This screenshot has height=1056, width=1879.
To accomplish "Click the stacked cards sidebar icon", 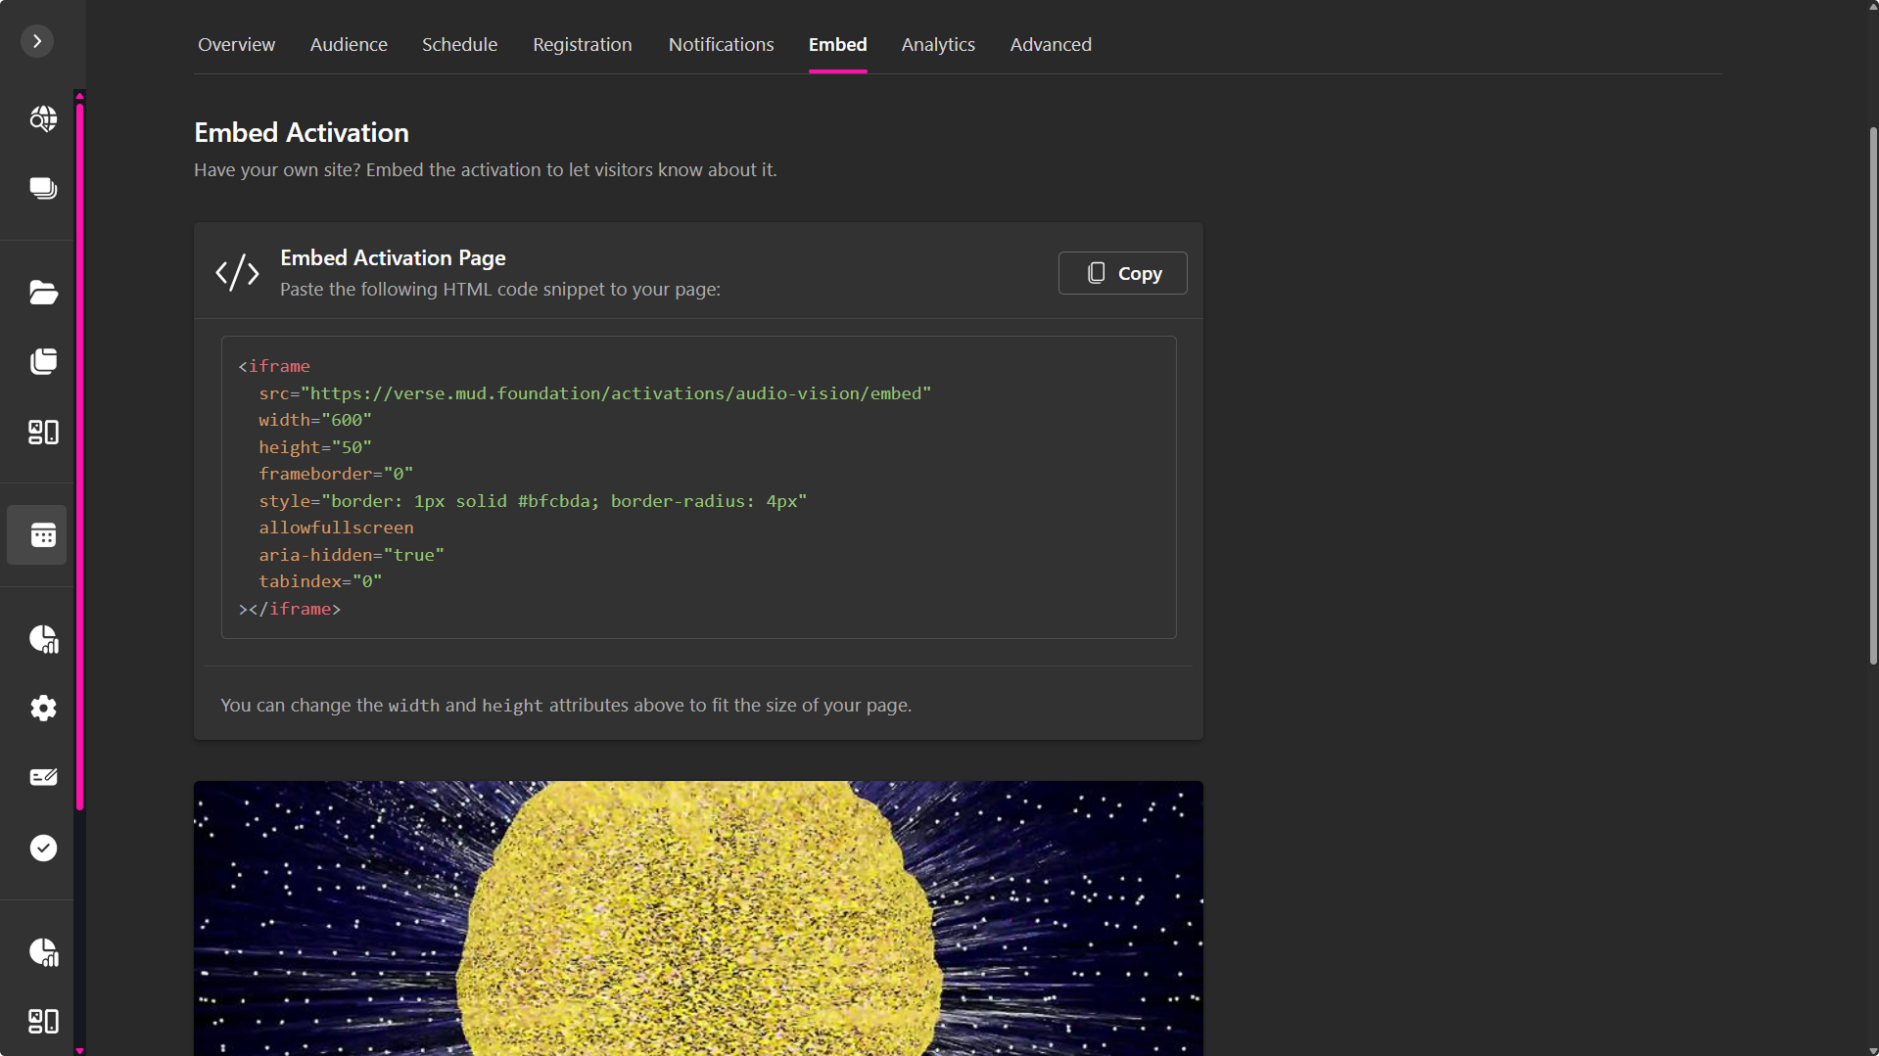I will point(43,188).
